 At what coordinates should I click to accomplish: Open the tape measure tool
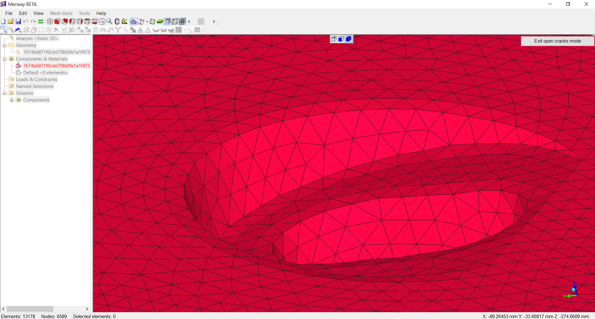coord(125,21)
